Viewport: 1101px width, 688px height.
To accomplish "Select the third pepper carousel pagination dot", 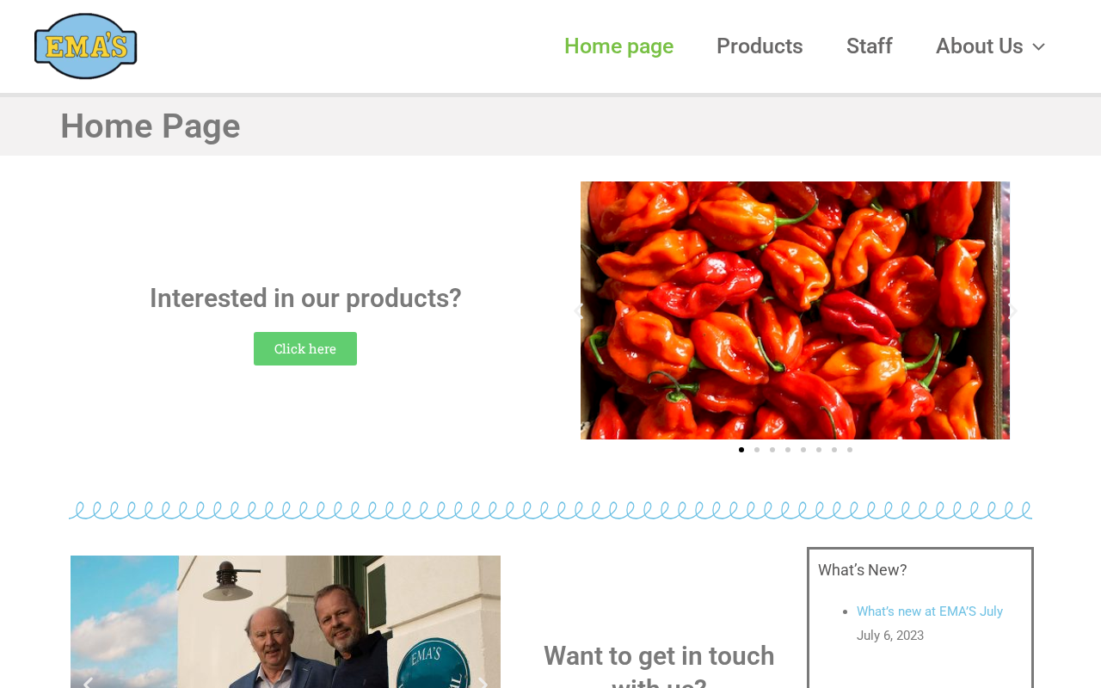I will point(772,450).
